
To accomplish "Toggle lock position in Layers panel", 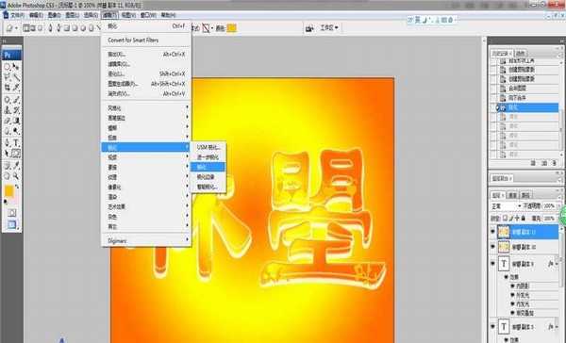I will (x=517, y=219).
